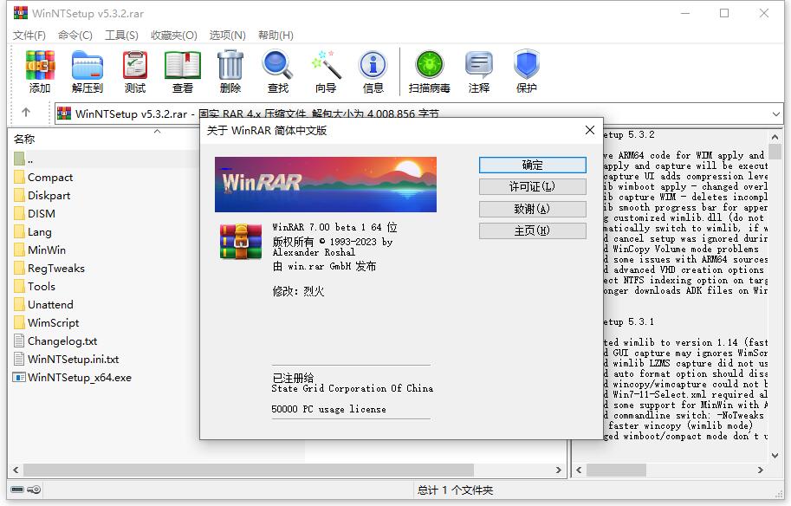
Task: Expand the address bar dropdown arrow
Action: pyautogui.click(x=776, y=114)
